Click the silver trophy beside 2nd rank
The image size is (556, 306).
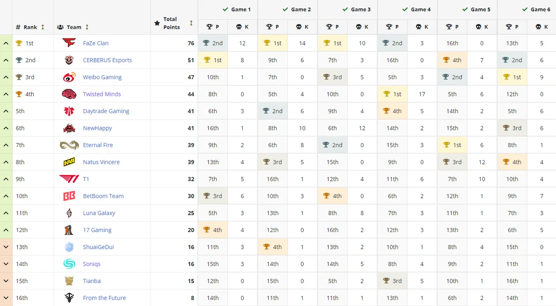click(x=19, y=60)
